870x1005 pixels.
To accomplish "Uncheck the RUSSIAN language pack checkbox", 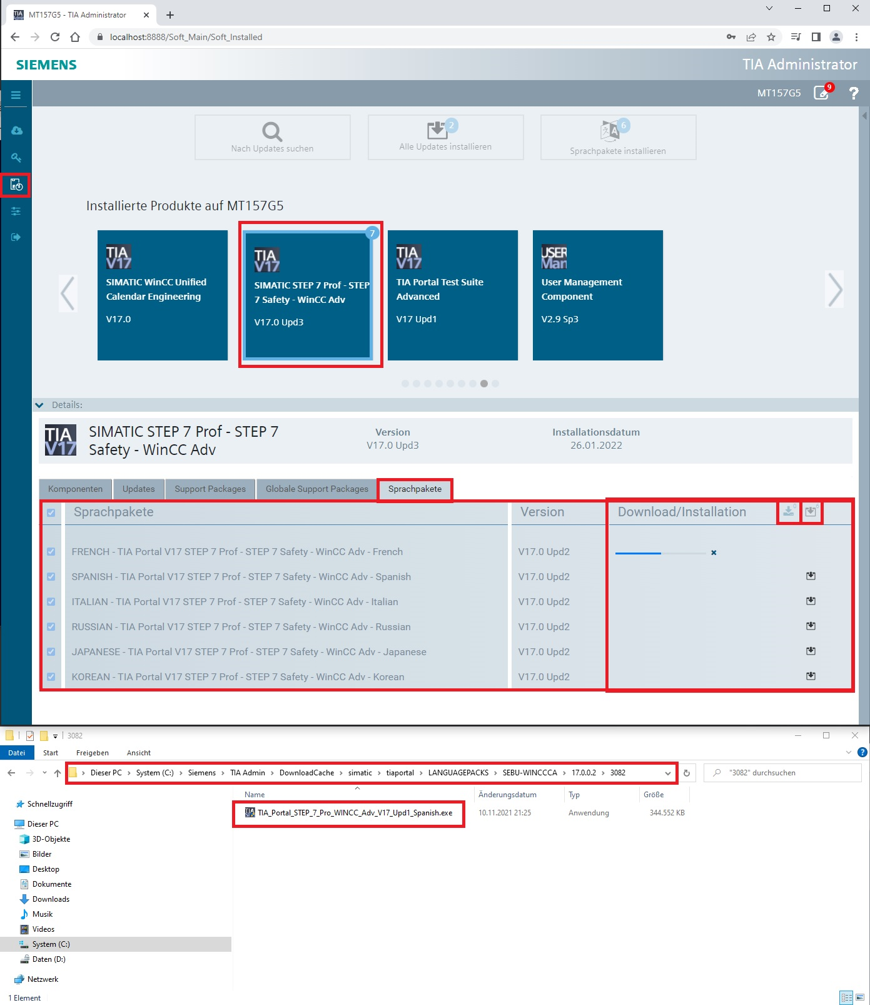I will click(51, 626).
